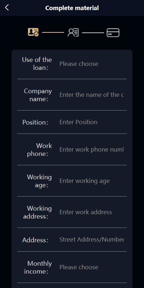Click the Complete material page title
144x288 pixels.
pyautogui.click(x=72, y=8)
